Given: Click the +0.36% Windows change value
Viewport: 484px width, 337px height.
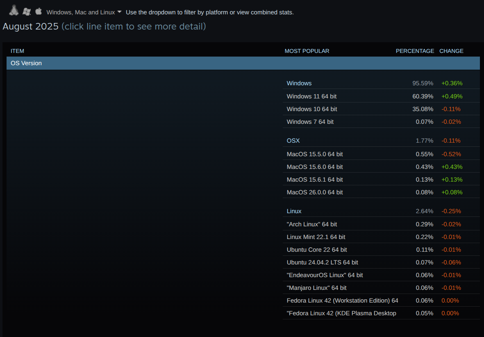Looking at the screenshot, I should (452, 83).
